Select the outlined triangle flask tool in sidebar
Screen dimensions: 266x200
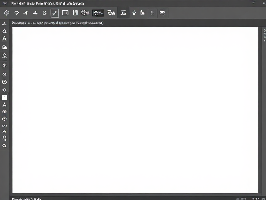tap(5, 31)
